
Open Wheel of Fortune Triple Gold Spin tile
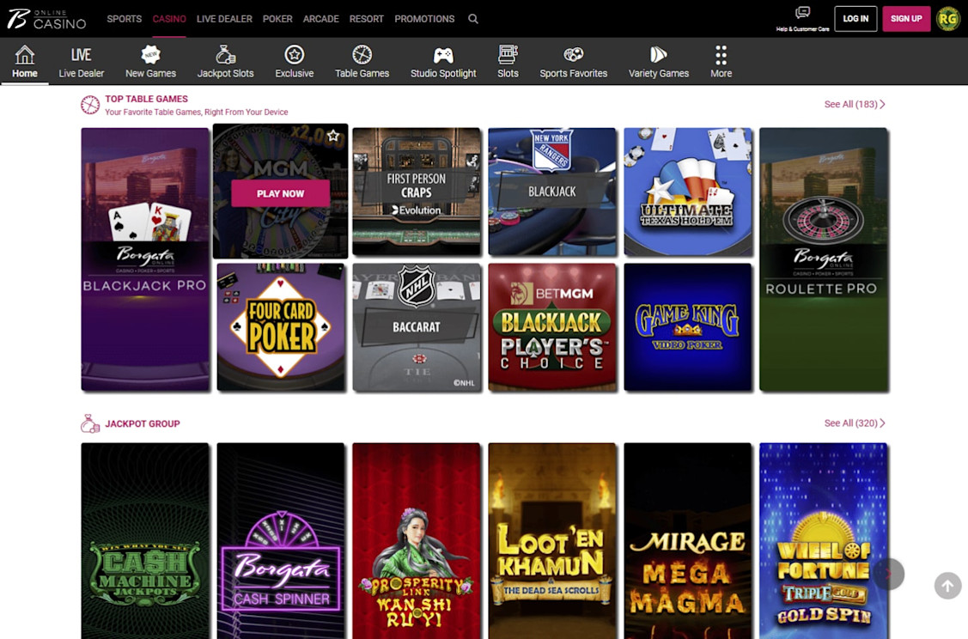824,541
